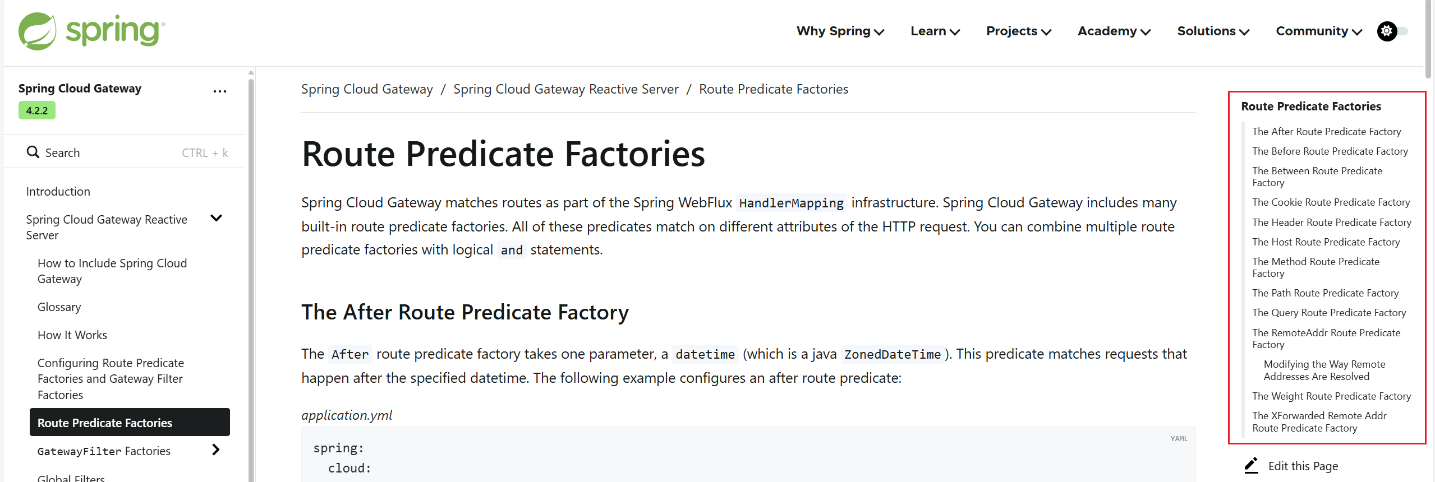Jump to The Cookie Route Predicate Factory
The width and height of the screenshot is (1435, 482).
pyautogui.click(x=1331, y=202)
